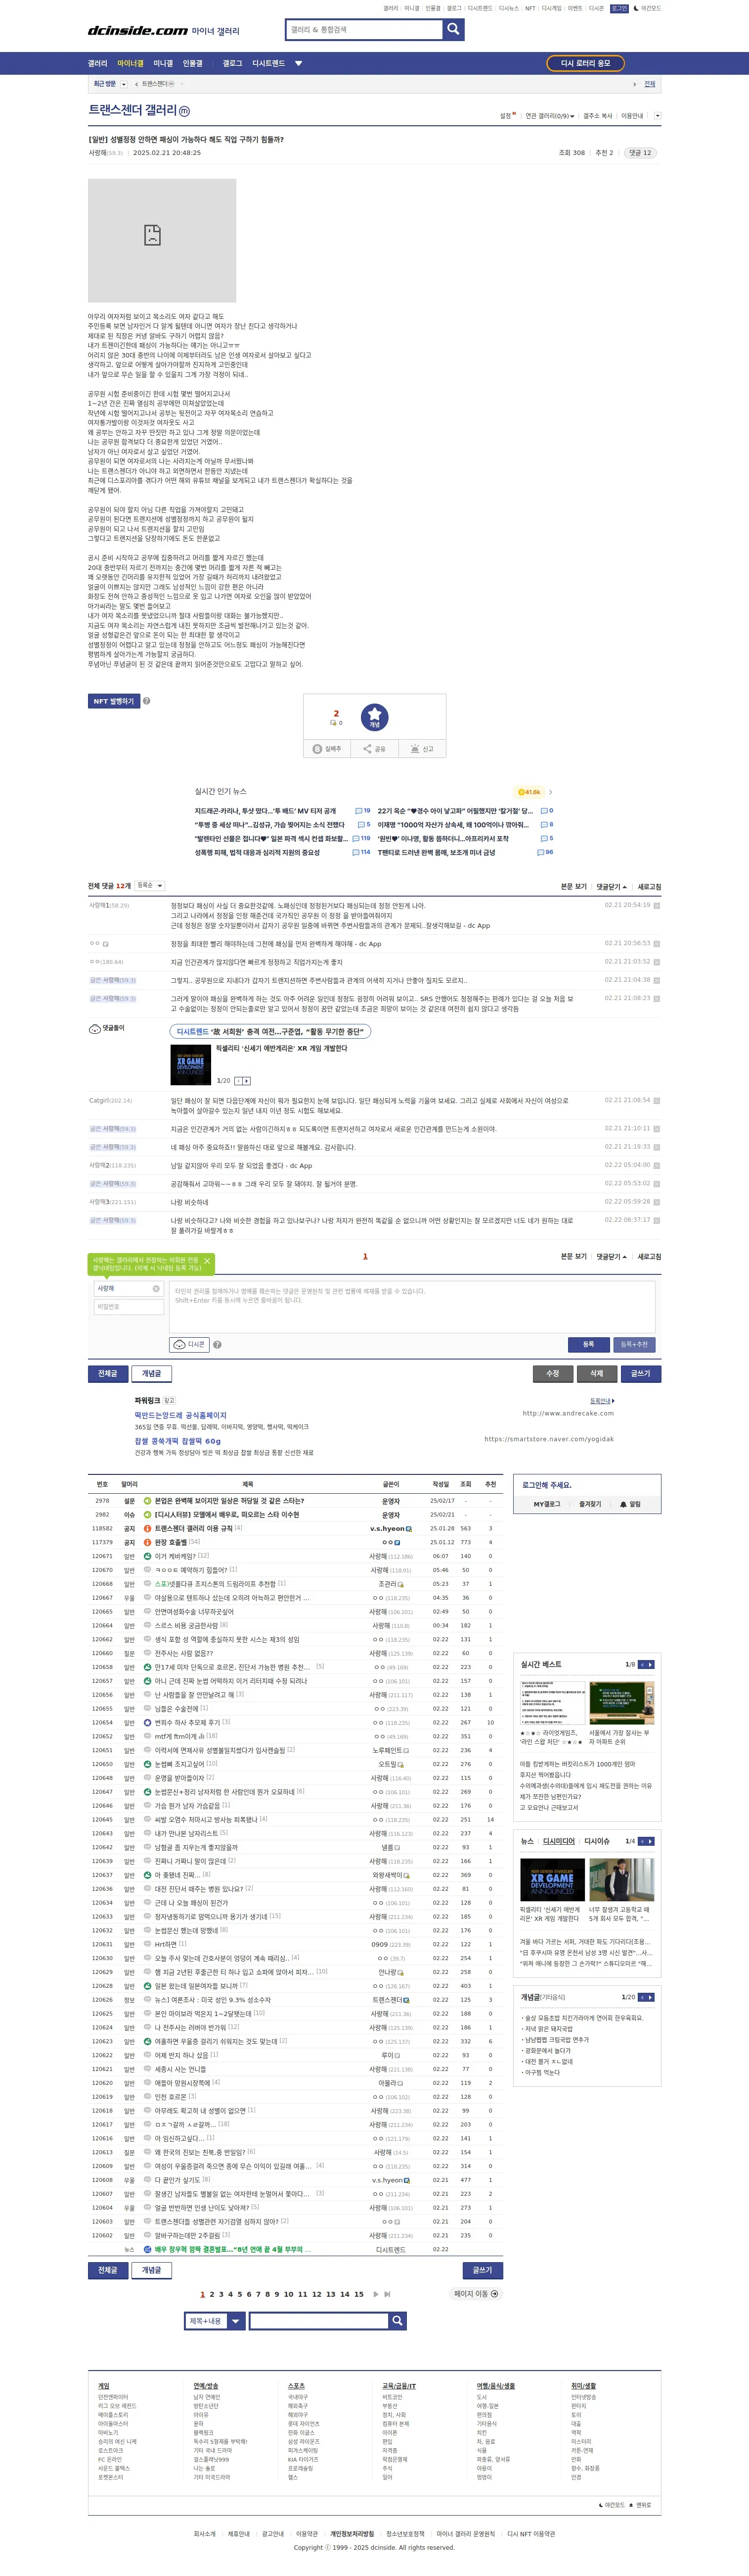Click 등록 comment submit button
Viewport: 749px width, 2576px height.
click(x=588, y=1344)
